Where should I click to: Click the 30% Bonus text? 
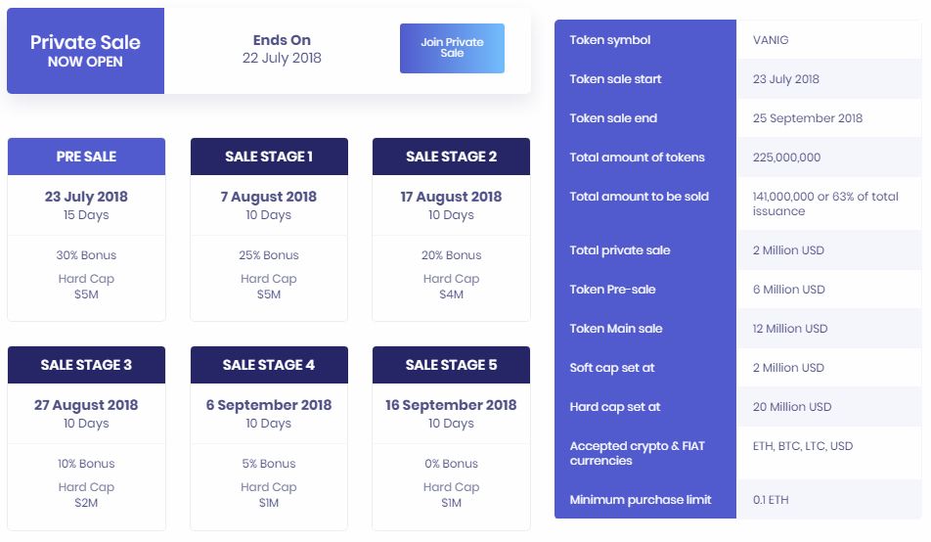[x=86, y=255]
